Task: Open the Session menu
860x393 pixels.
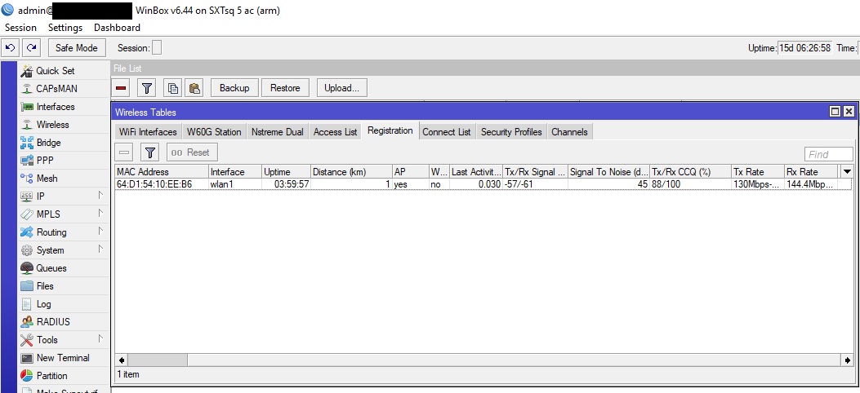Action: pos(20,28)
